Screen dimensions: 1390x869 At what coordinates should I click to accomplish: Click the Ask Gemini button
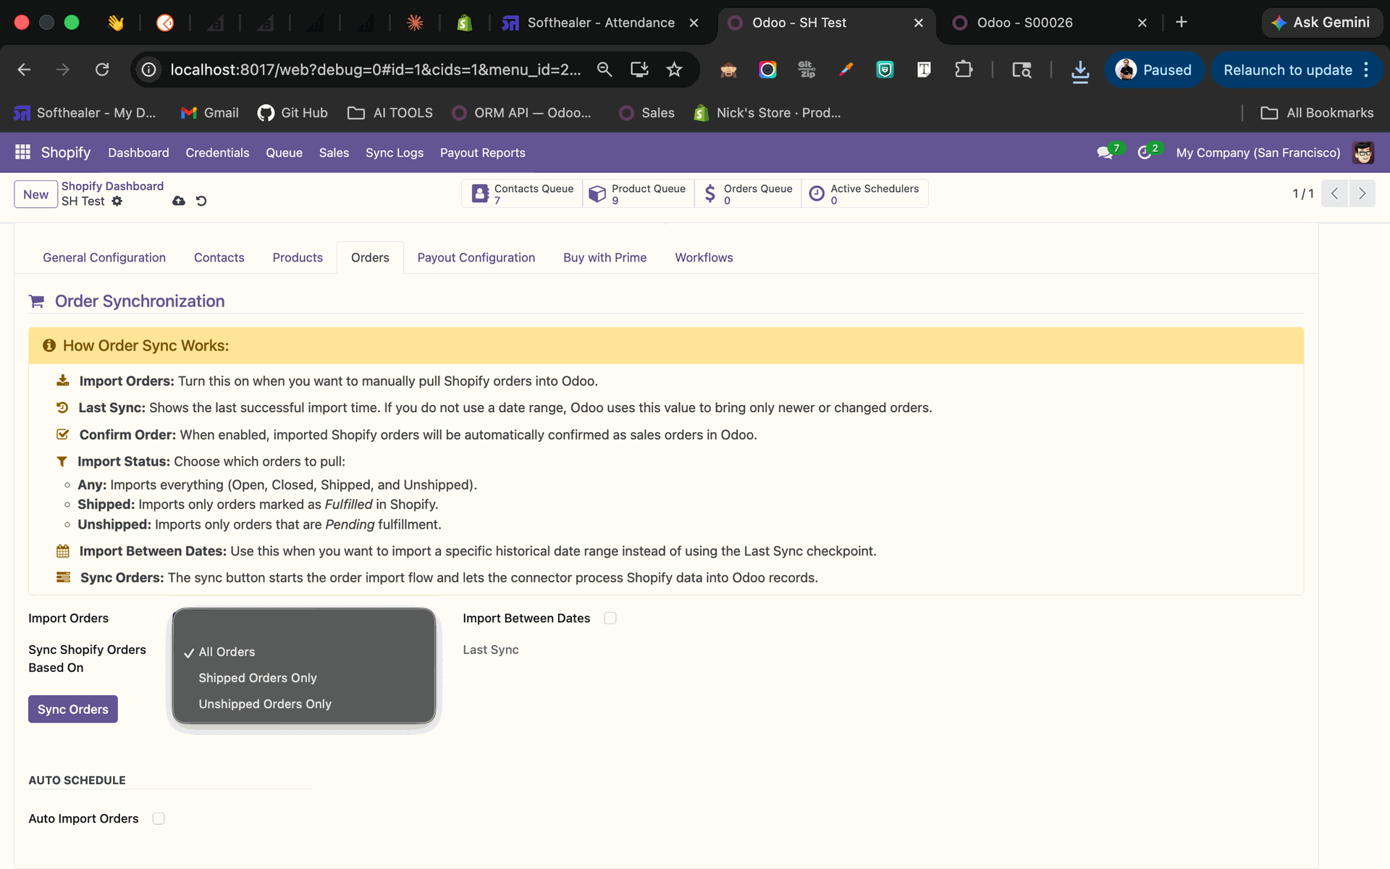[x=1322, y=22]
